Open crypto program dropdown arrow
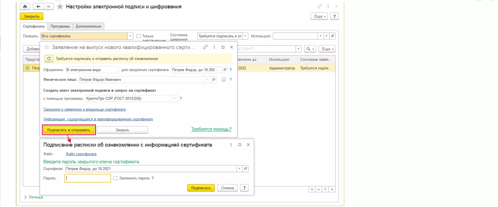The height and width of the screenshot is (207, 498). point(175,98)
